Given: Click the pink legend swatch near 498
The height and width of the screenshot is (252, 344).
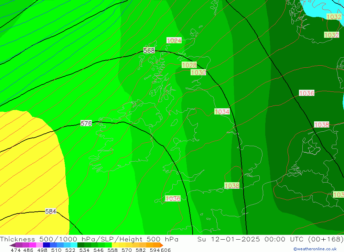Looking at the screenshot, I should click(x=40, y=245).
